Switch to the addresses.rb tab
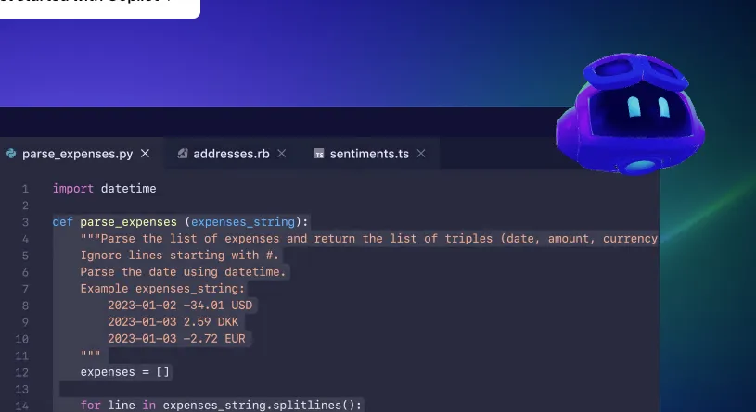This screenshot has width=756, height=412. 231,154
